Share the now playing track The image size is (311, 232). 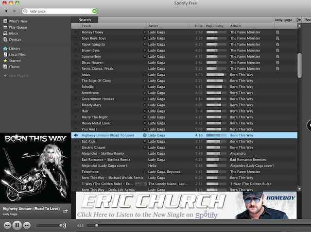[65, 212]
